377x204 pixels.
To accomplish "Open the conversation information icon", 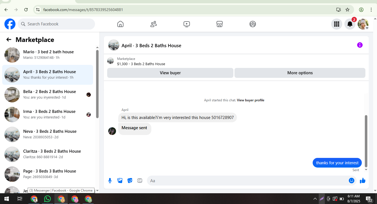I will click(360, 45).
